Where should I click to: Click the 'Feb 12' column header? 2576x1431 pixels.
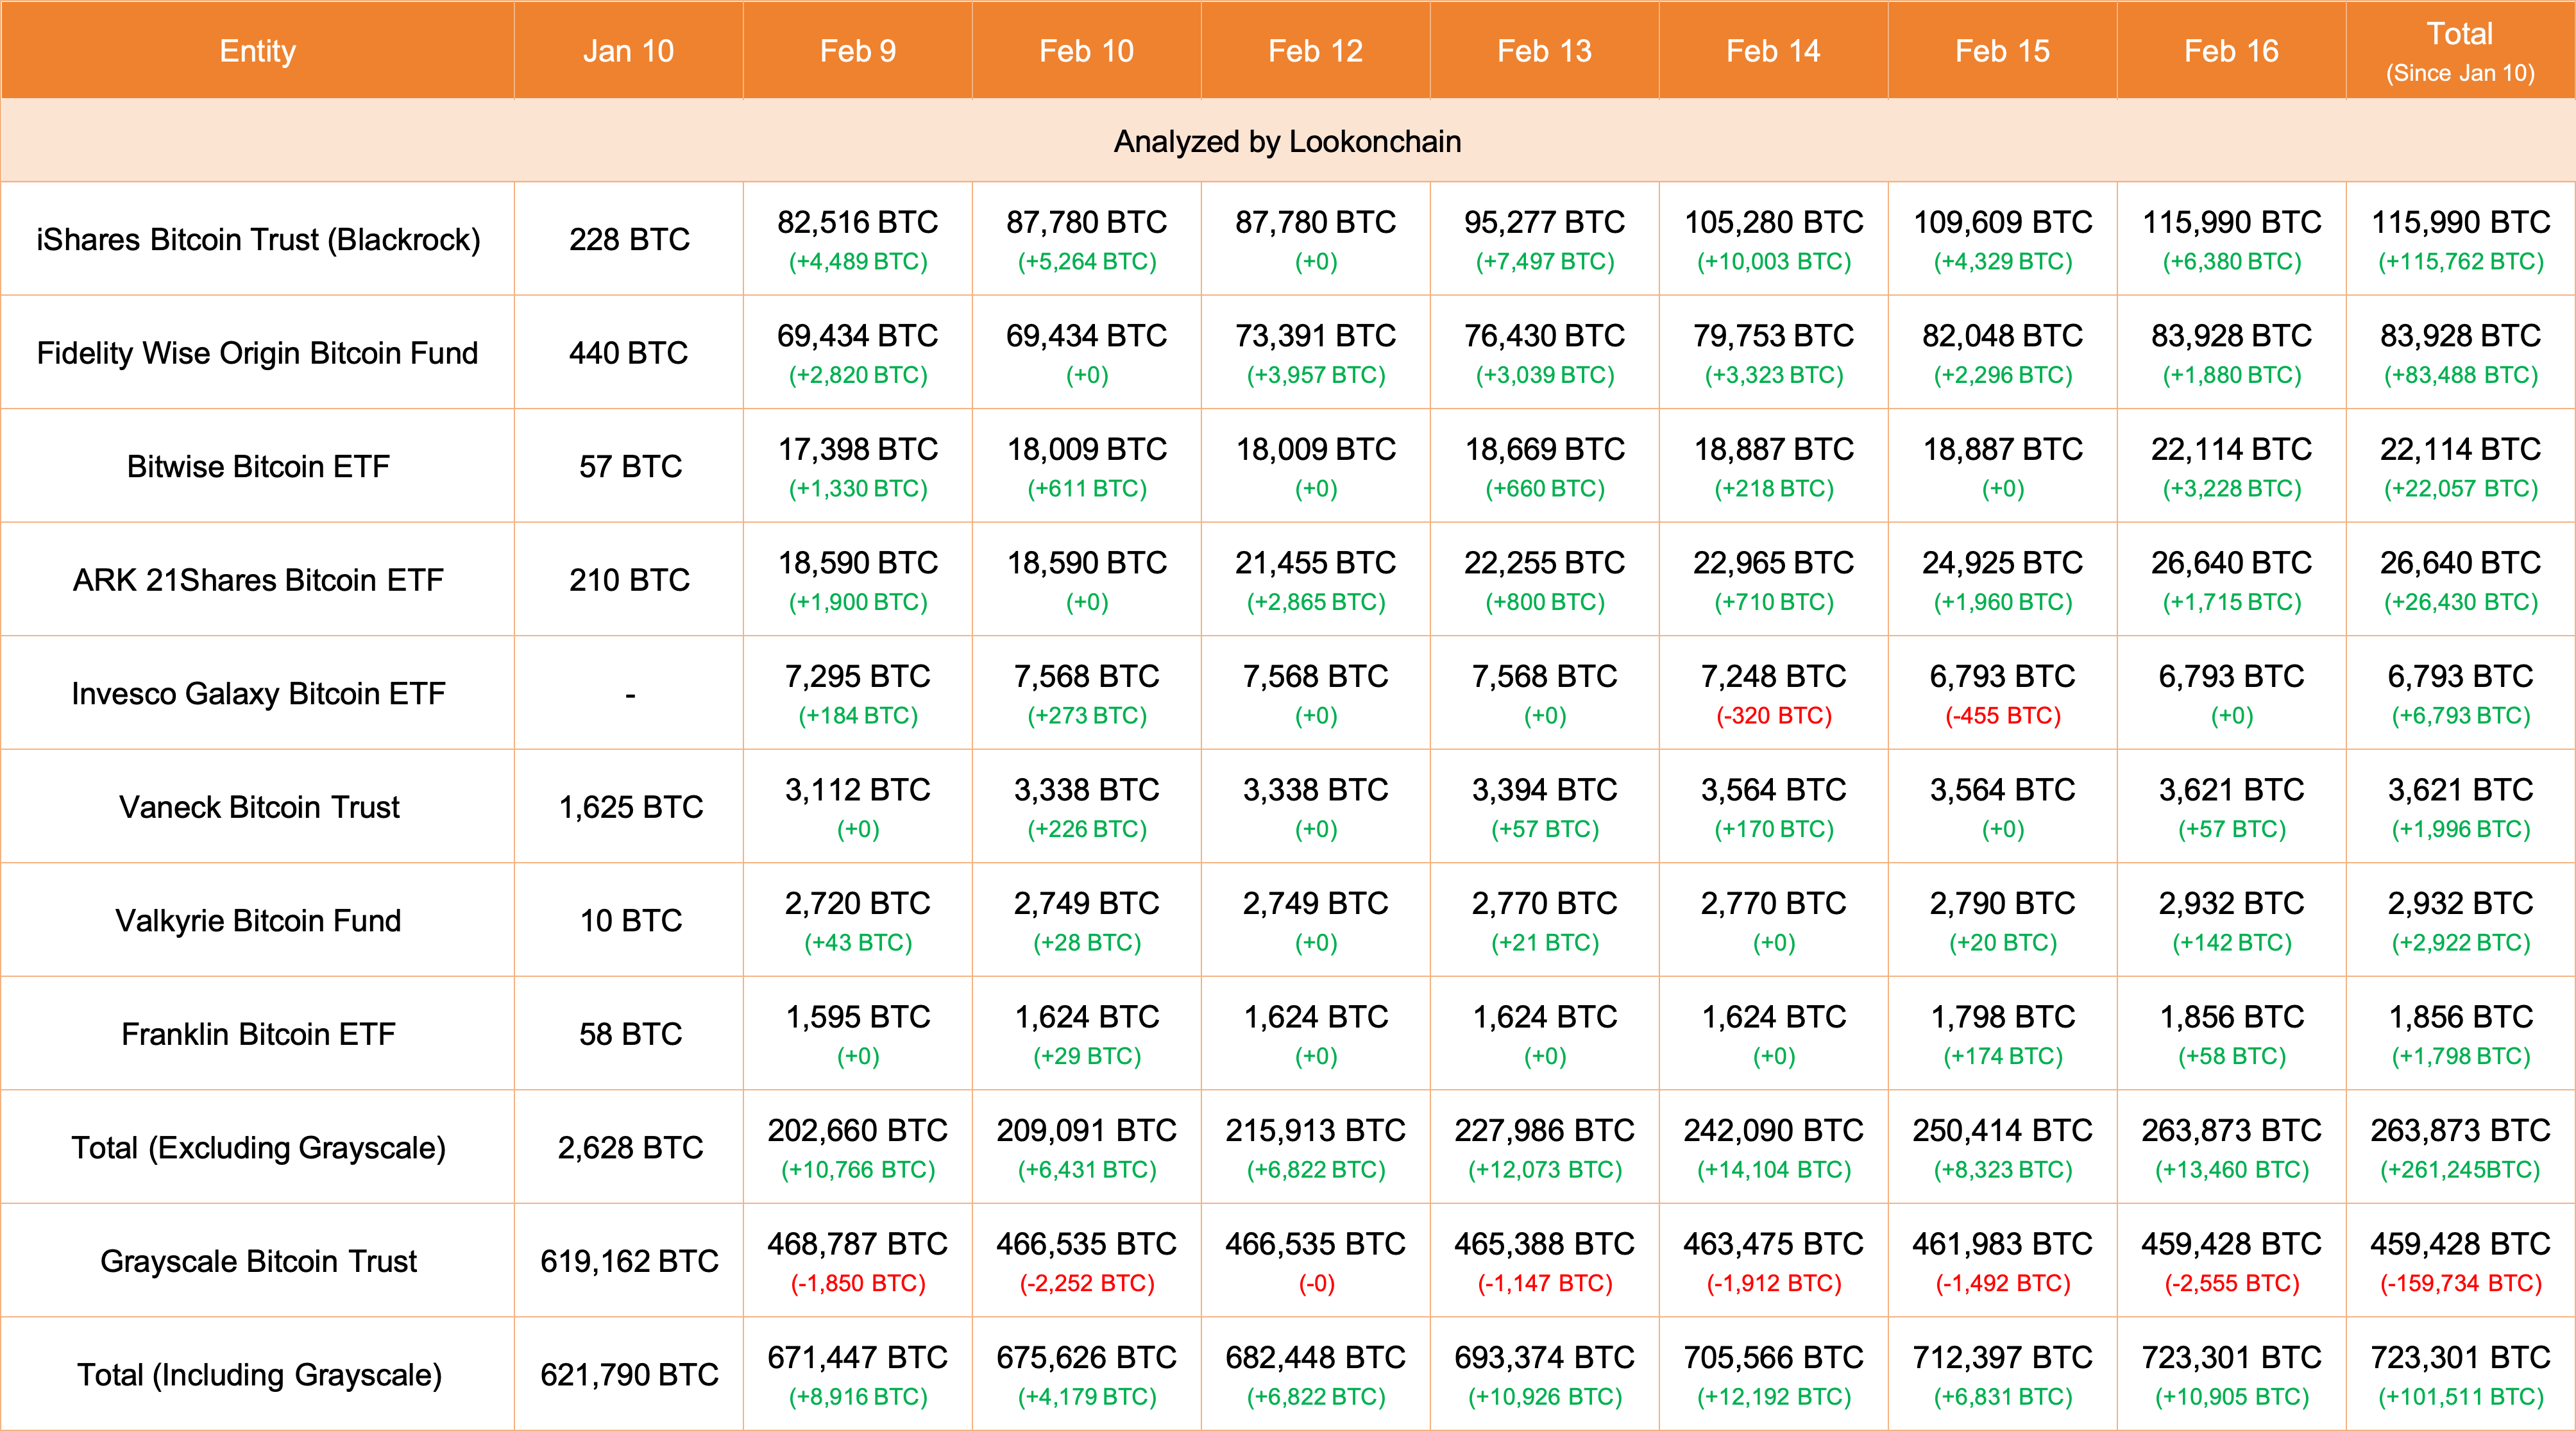(x=1316, y=51)
